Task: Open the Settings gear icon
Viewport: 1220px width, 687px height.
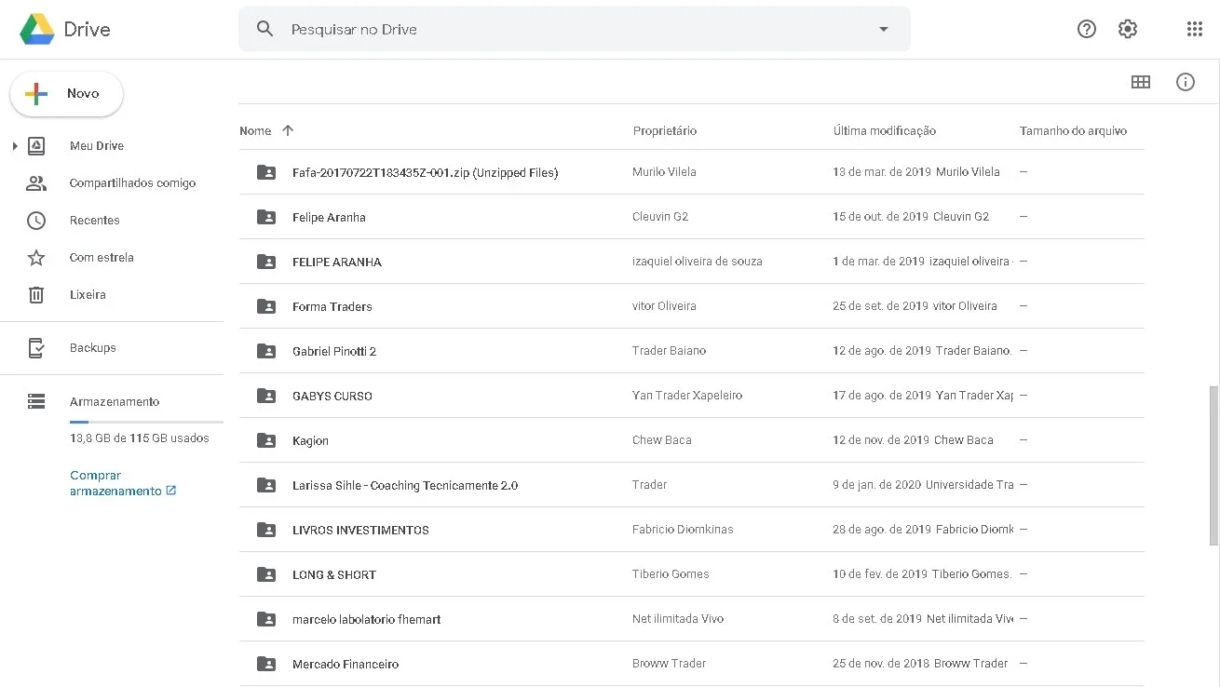Action: point(1128,29)
